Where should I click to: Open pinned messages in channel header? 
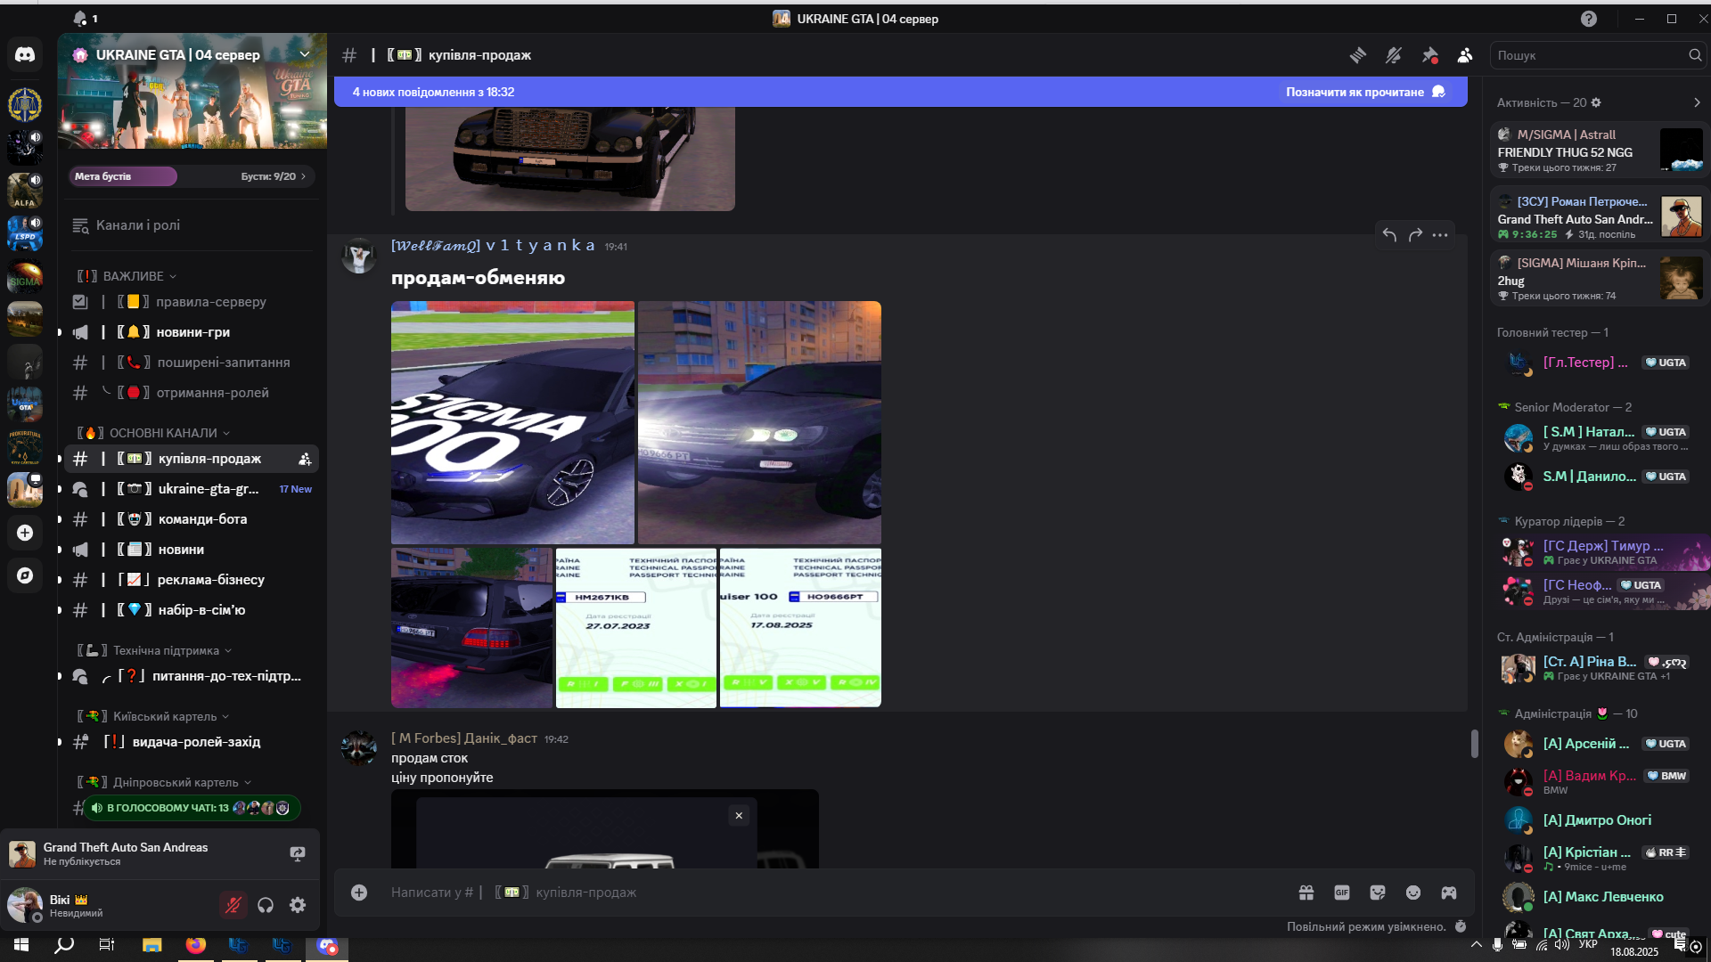[1429, 55]
